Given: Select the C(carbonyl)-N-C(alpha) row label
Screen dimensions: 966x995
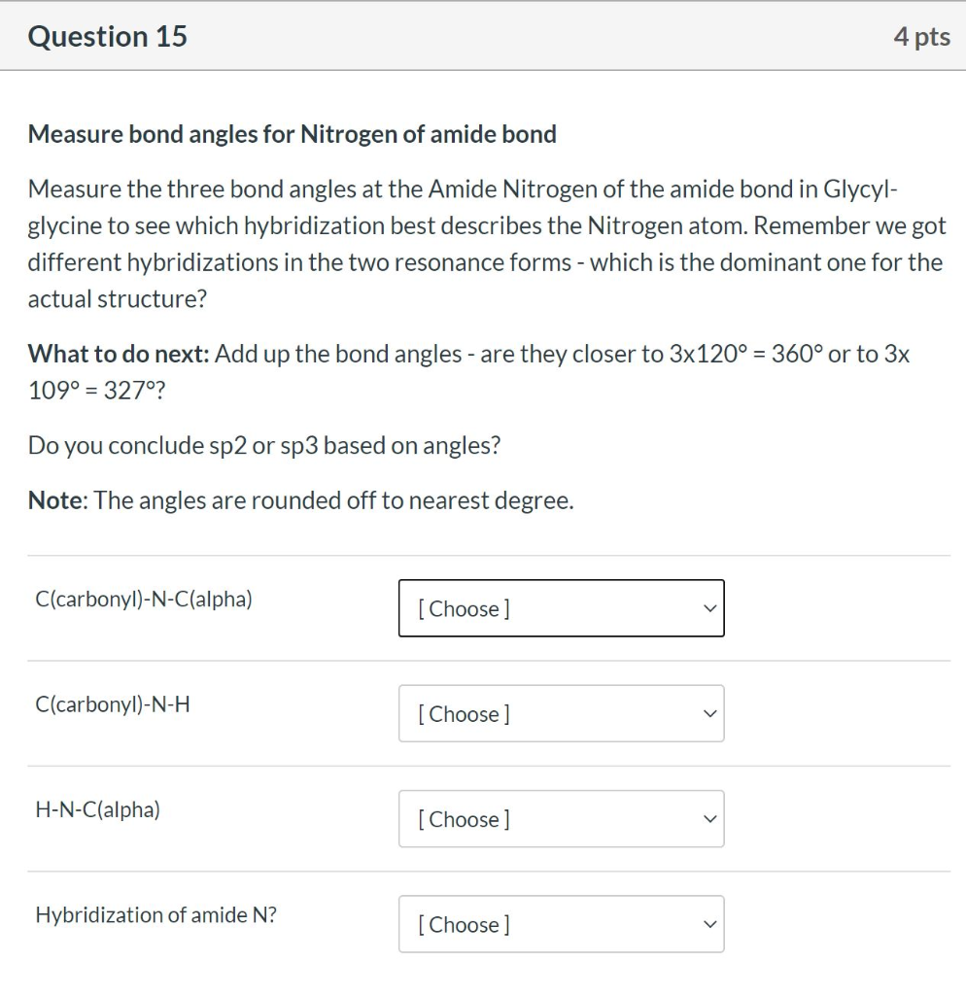Looking at the screenshot, I should pos(143,600).
